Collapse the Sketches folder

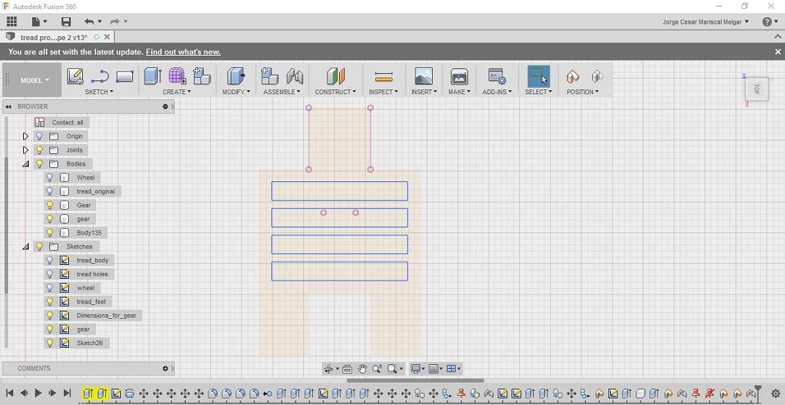pyautogui.click(x=25, y=247)
